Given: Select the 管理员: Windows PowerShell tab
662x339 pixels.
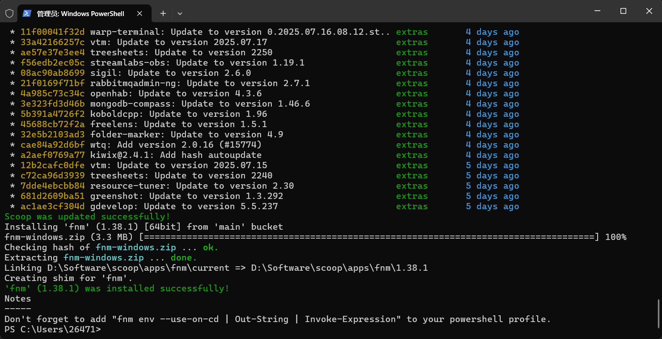Looking at the screenshot, I should (80, 13).
